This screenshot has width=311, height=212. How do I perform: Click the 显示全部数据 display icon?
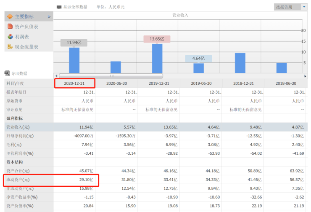[59, 7]
